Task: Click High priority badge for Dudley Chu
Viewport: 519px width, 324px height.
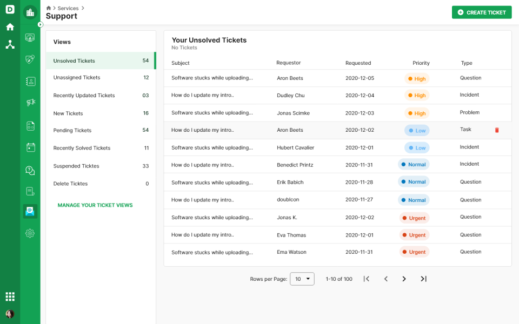Action: [x=417, y=96]
